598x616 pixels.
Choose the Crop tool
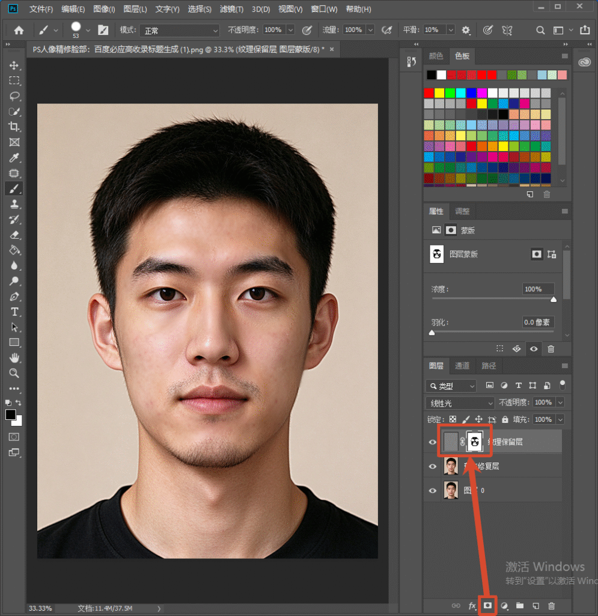14,126
